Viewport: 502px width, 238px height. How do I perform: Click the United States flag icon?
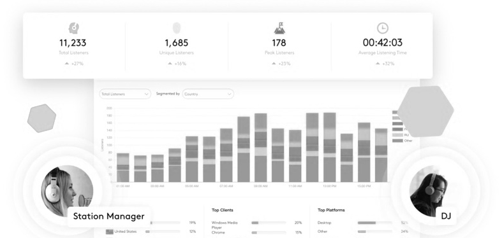[x=110, y=232]
